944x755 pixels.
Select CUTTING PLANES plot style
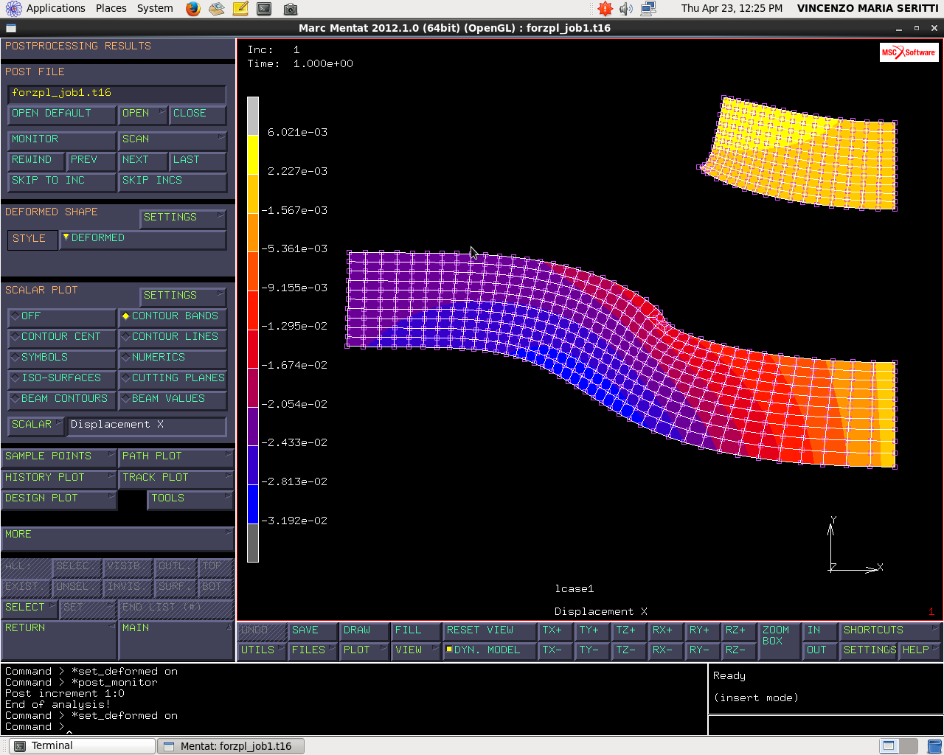pyautogui.click(x=173, y=378)
